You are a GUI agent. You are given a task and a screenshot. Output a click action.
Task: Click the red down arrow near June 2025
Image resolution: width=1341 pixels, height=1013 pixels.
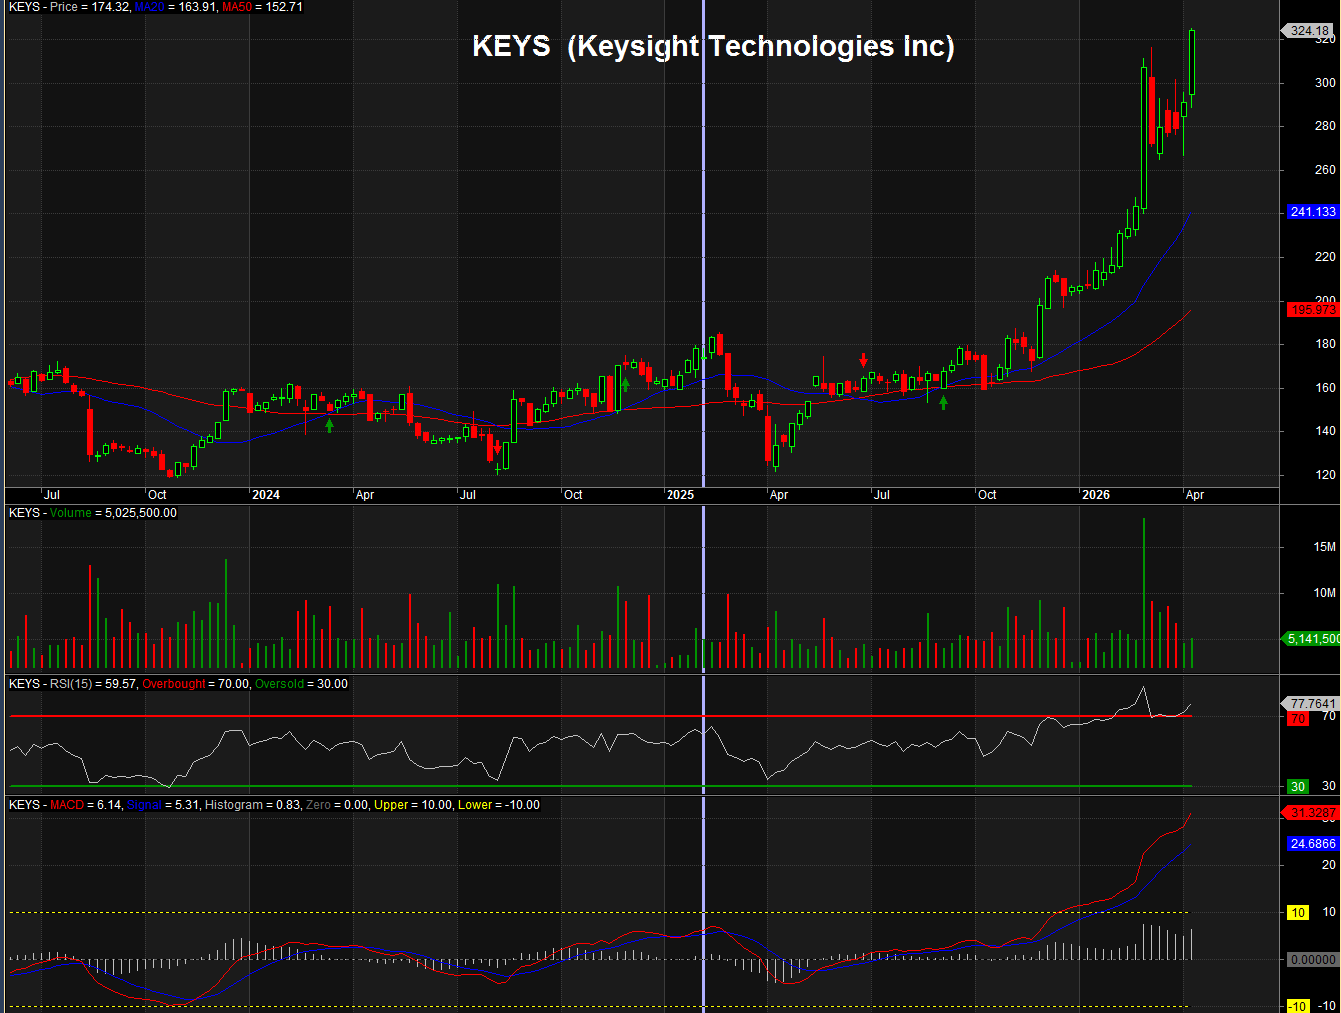tap(863, 360)
